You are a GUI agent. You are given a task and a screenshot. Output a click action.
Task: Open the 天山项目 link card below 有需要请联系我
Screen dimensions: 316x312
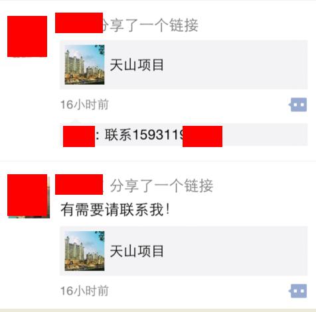(x=184, y=251)
